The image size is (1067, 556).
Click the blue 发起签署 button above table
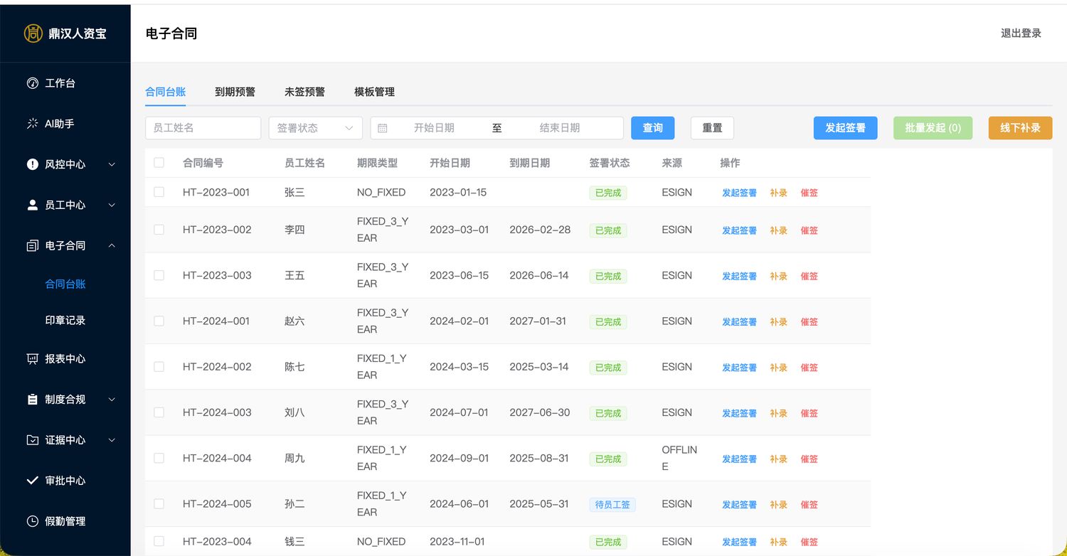846,128
